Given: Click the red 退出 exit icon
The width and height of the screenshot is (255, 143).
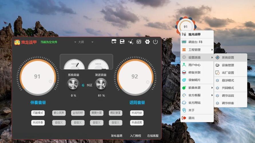Looking at the screenshot, I should tap(184, 118).
